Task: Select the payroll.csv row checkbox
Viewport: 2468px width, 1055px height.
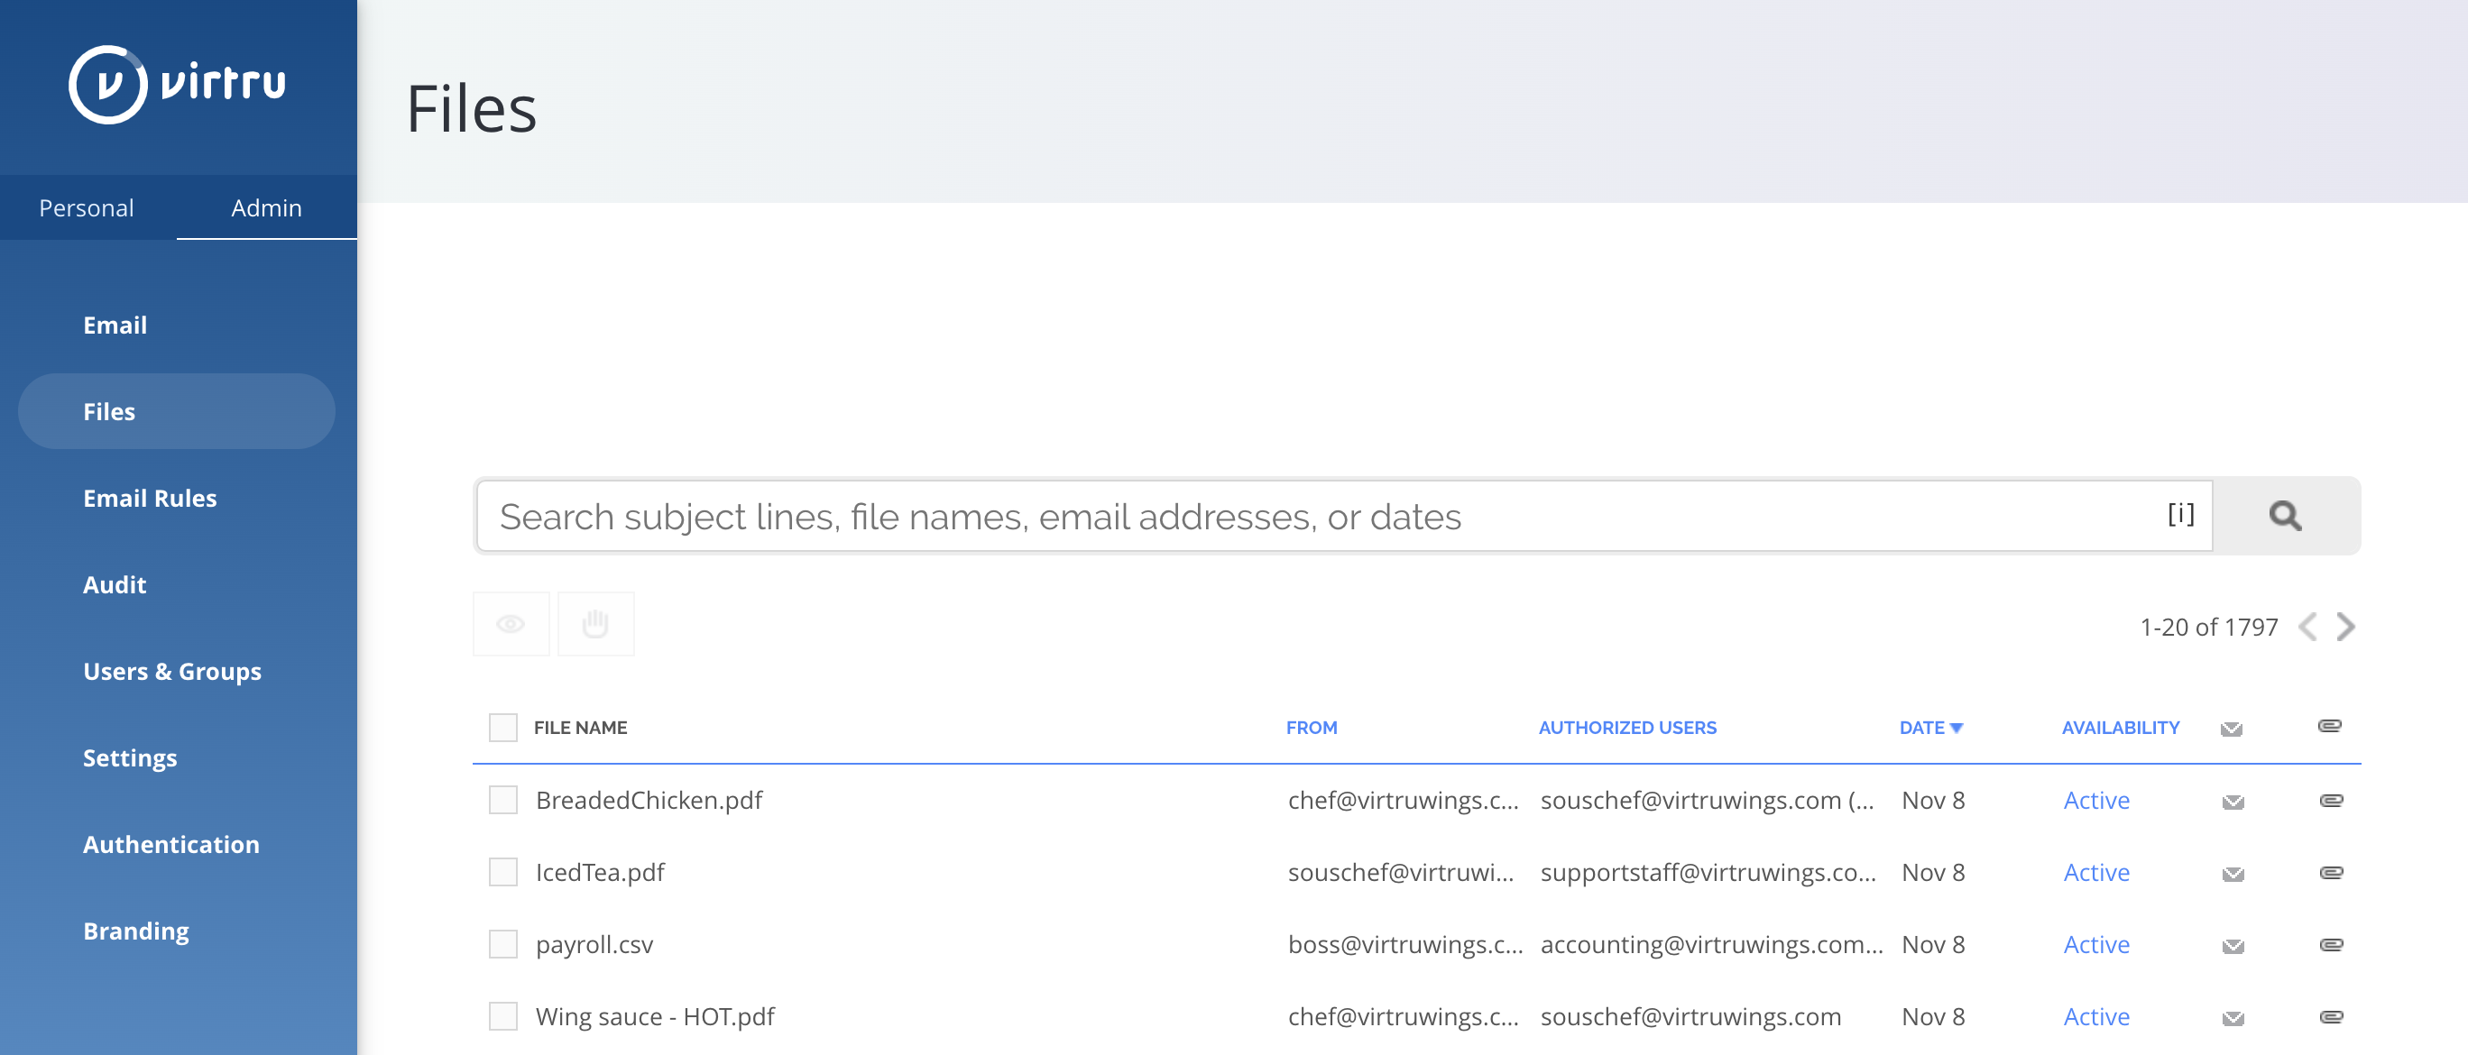Action: click(x=503, y=944)
